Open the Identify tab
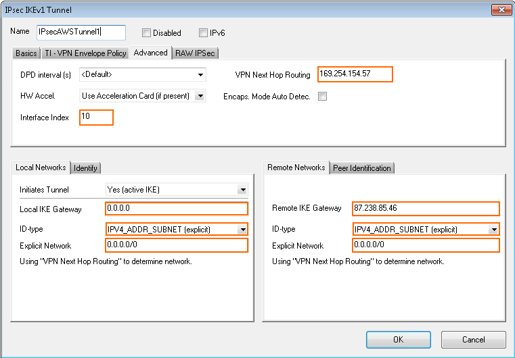Image resolution: width=515 pixels, height=358 pixels. [x=85, y=168]
